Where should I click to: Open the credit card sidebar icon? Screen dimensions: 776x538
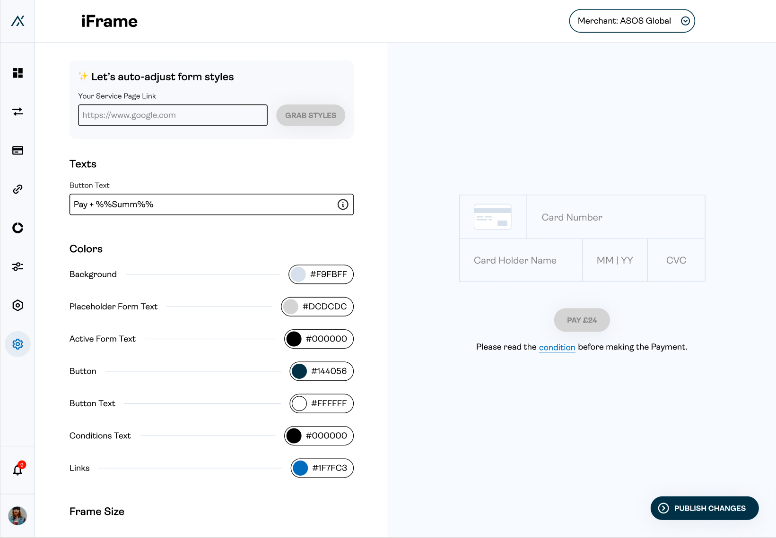point(17,150)
